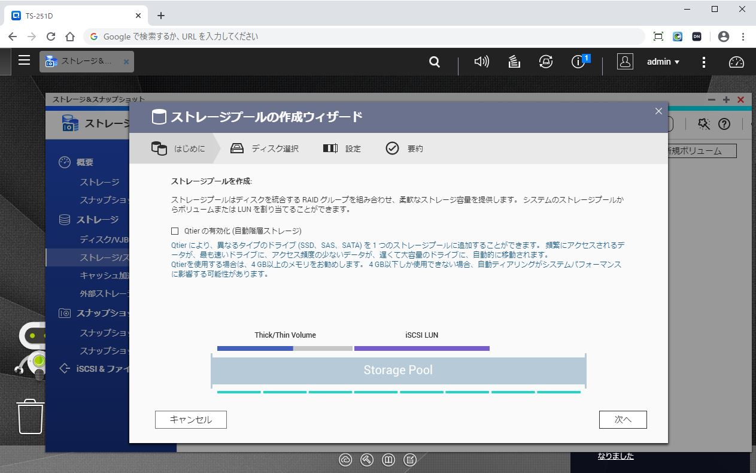756x473 pixels.
Task: Open event notifications info icon
Action: coord(579,62)
